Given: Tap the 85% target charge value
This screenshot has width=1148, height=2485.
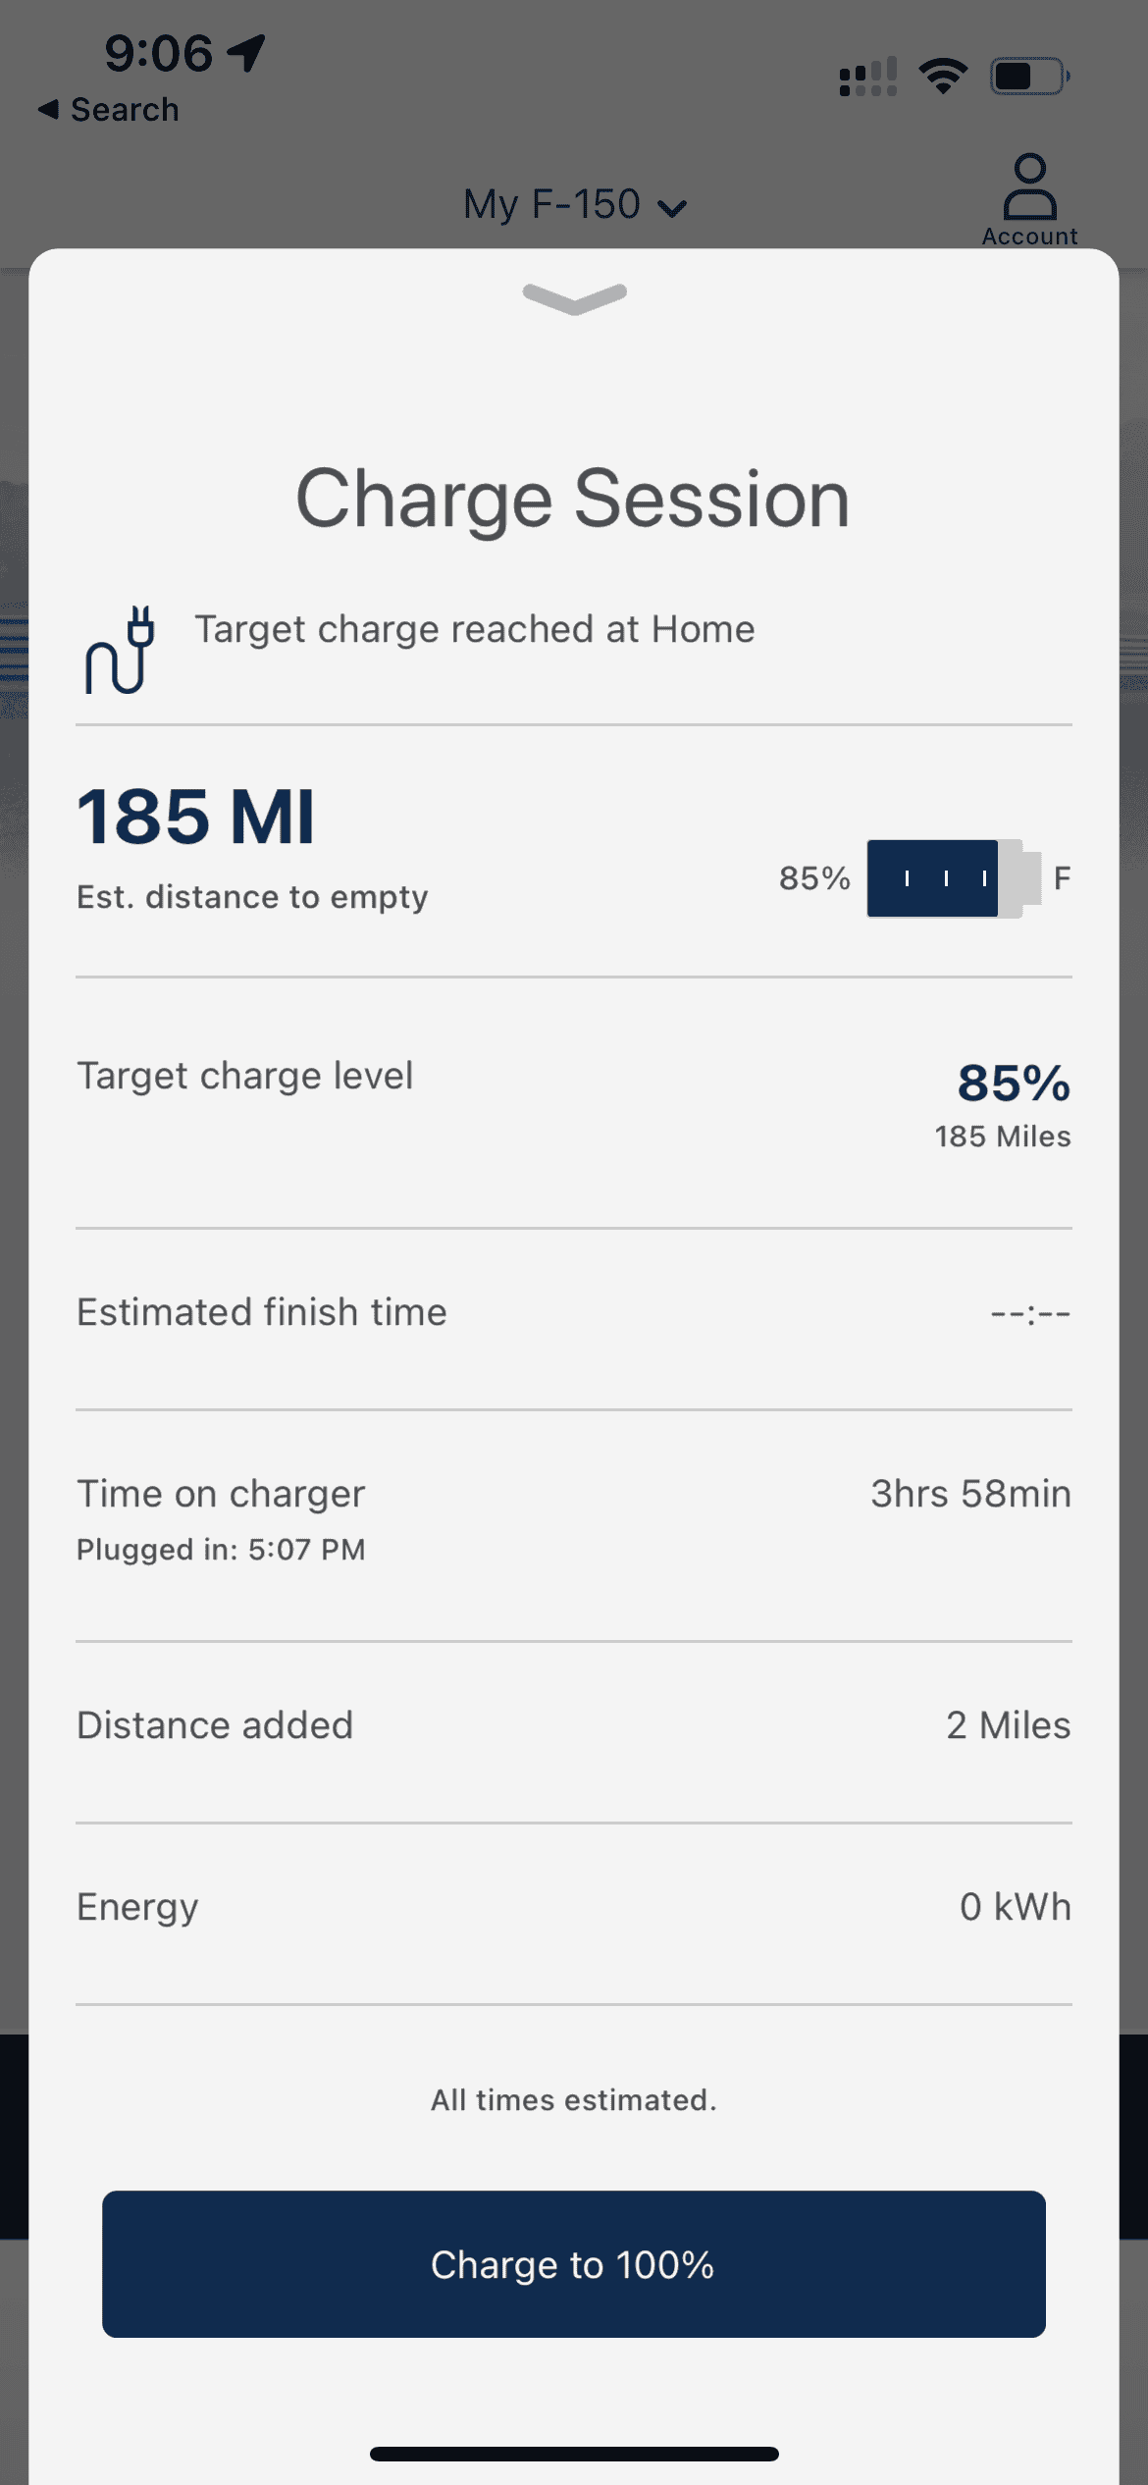Looking at the screenshot, I should (1014, 1084).
